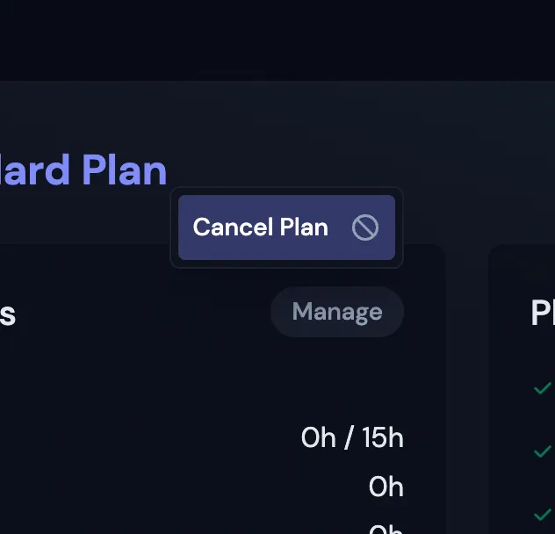The image size is (555, 534).
Task: Click the second green checkmark icon
Action: coord(543,451)
